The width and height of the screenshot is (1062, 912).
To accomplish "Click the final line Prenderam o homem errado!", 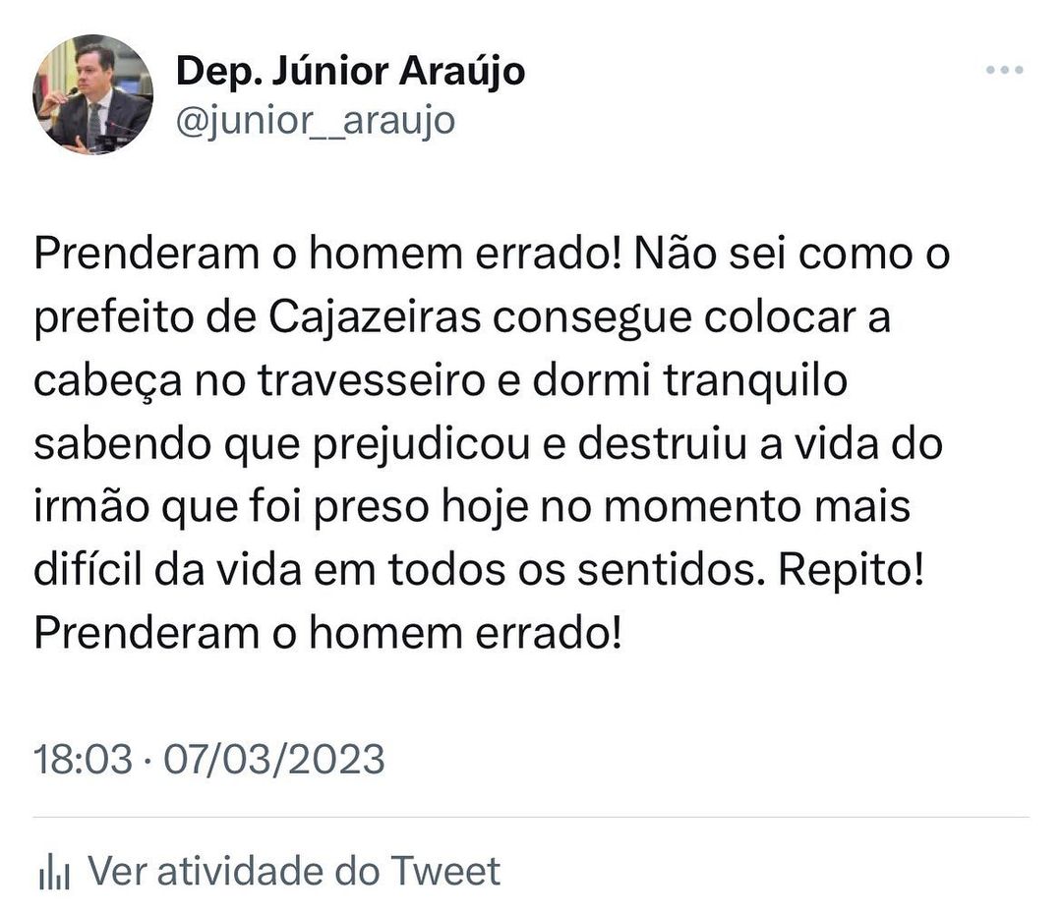I will 326,634.
